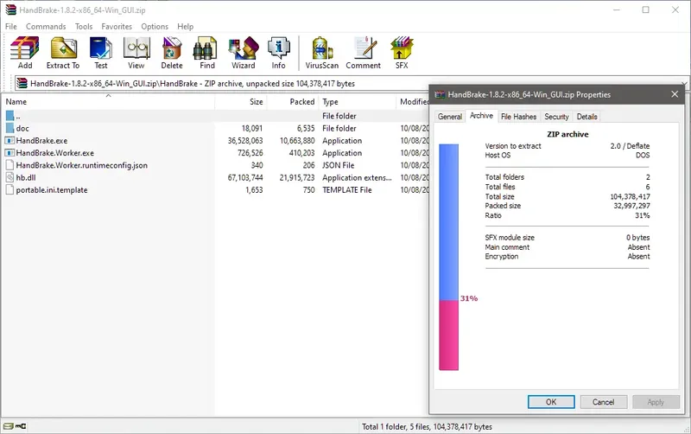691x434 pixels.
Task: Select the hb.dll file name
Action: tap(26, 178)
